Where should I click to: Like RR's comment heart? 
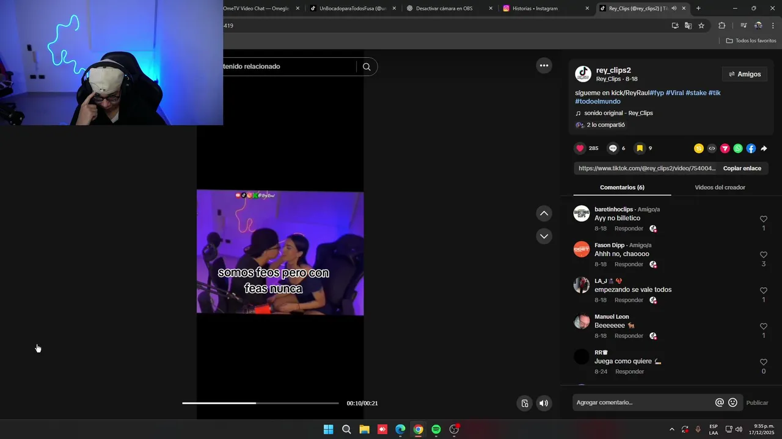click(x=764, y=362)
